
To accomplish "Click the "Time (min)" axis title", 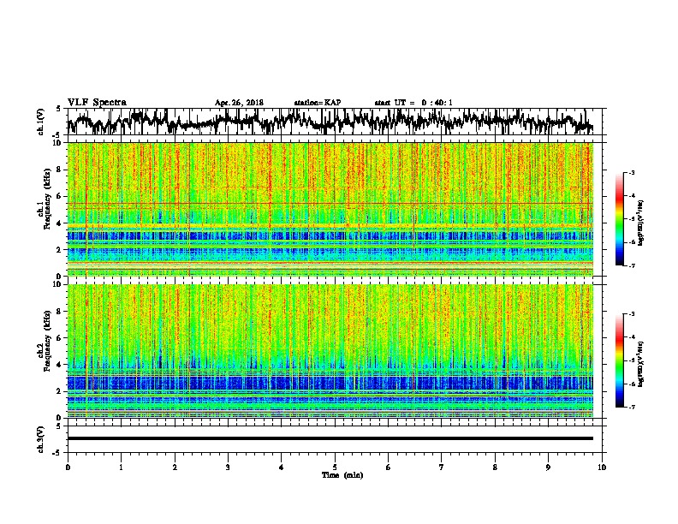I will click(342, 475).
